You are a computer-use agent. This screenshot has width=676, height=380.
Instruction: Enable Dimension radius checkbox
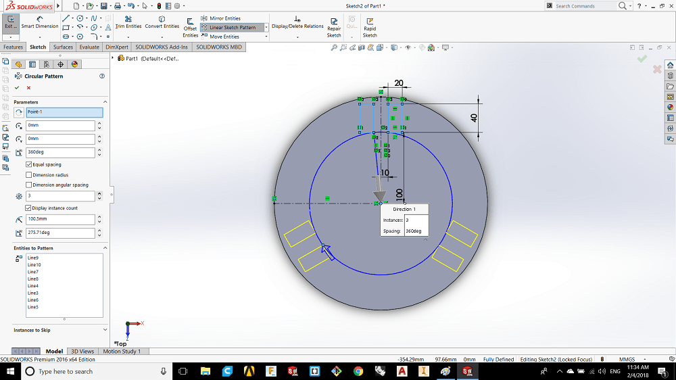tap(29, 174)
